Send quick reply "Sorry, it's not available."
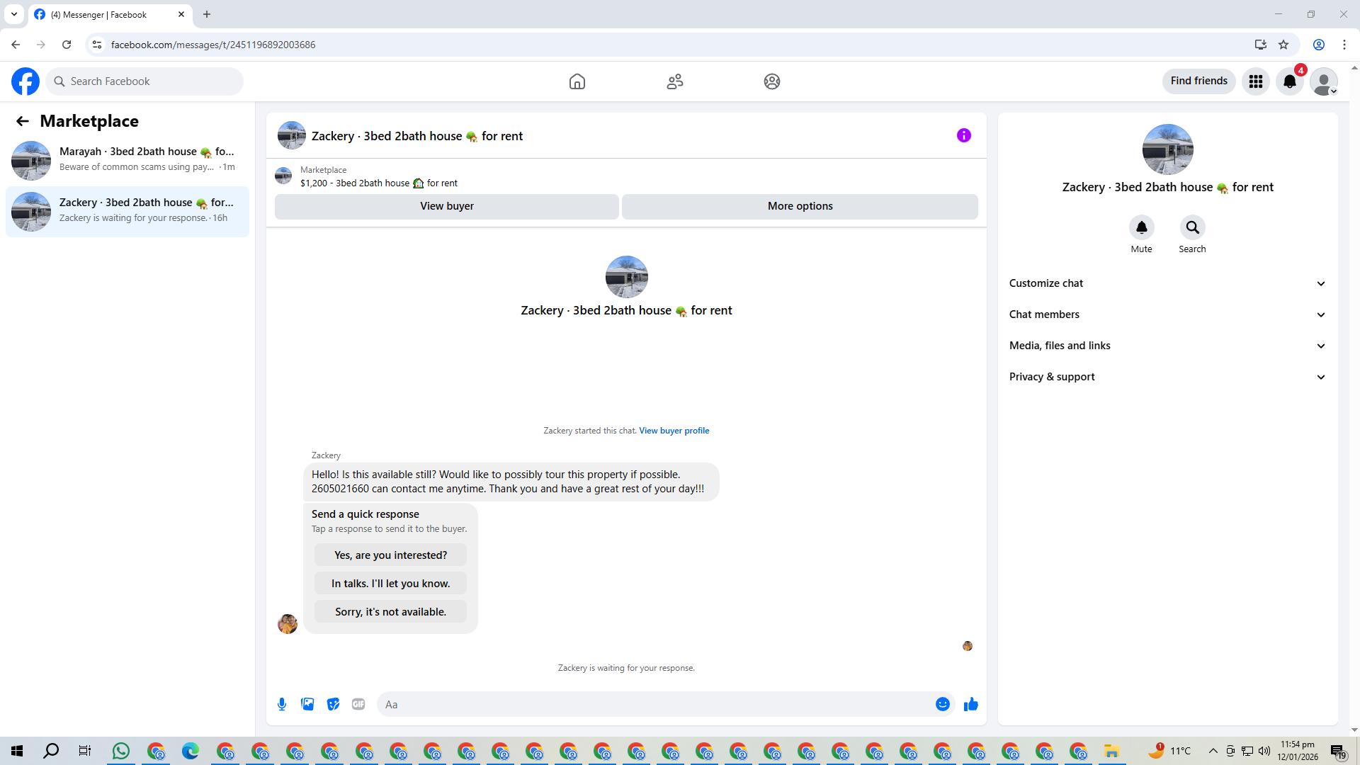 pyautogui.click(x=390, y=612)
